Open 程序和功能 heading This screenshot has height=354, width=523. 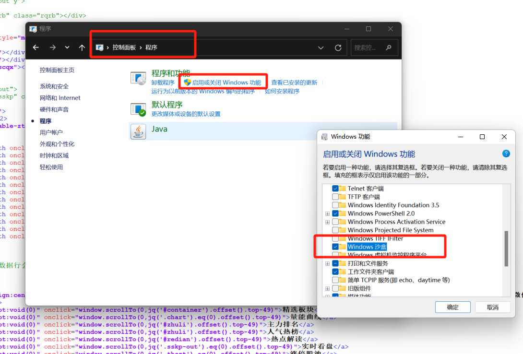(171, 73)
